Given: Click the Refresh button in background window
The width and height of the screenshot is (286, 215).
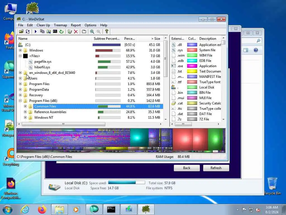Looking at the screenshot, I should (216, 168).
